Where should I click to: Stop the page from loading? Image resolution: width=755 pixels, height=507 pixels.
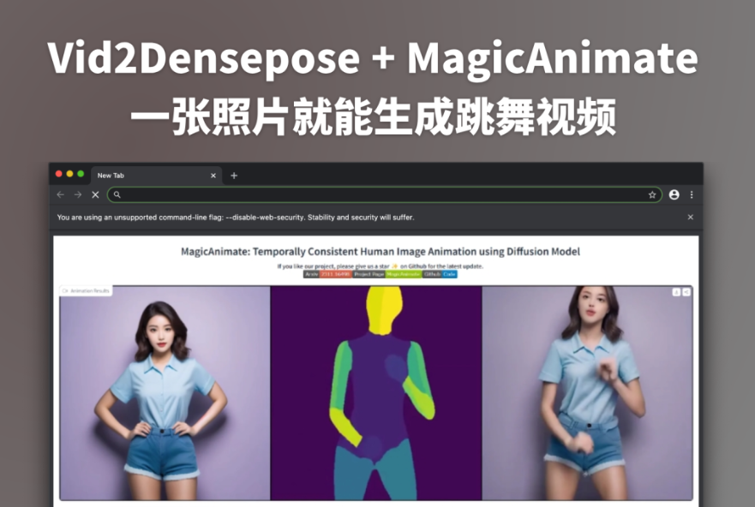click(95, 194)
